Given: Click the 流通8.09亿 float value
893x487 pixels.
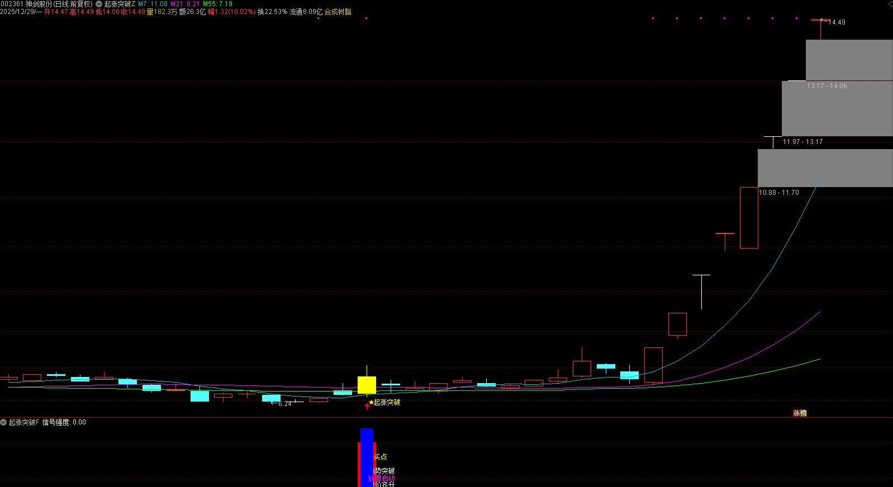Looking at the screenshot, I should click(306, 12).
